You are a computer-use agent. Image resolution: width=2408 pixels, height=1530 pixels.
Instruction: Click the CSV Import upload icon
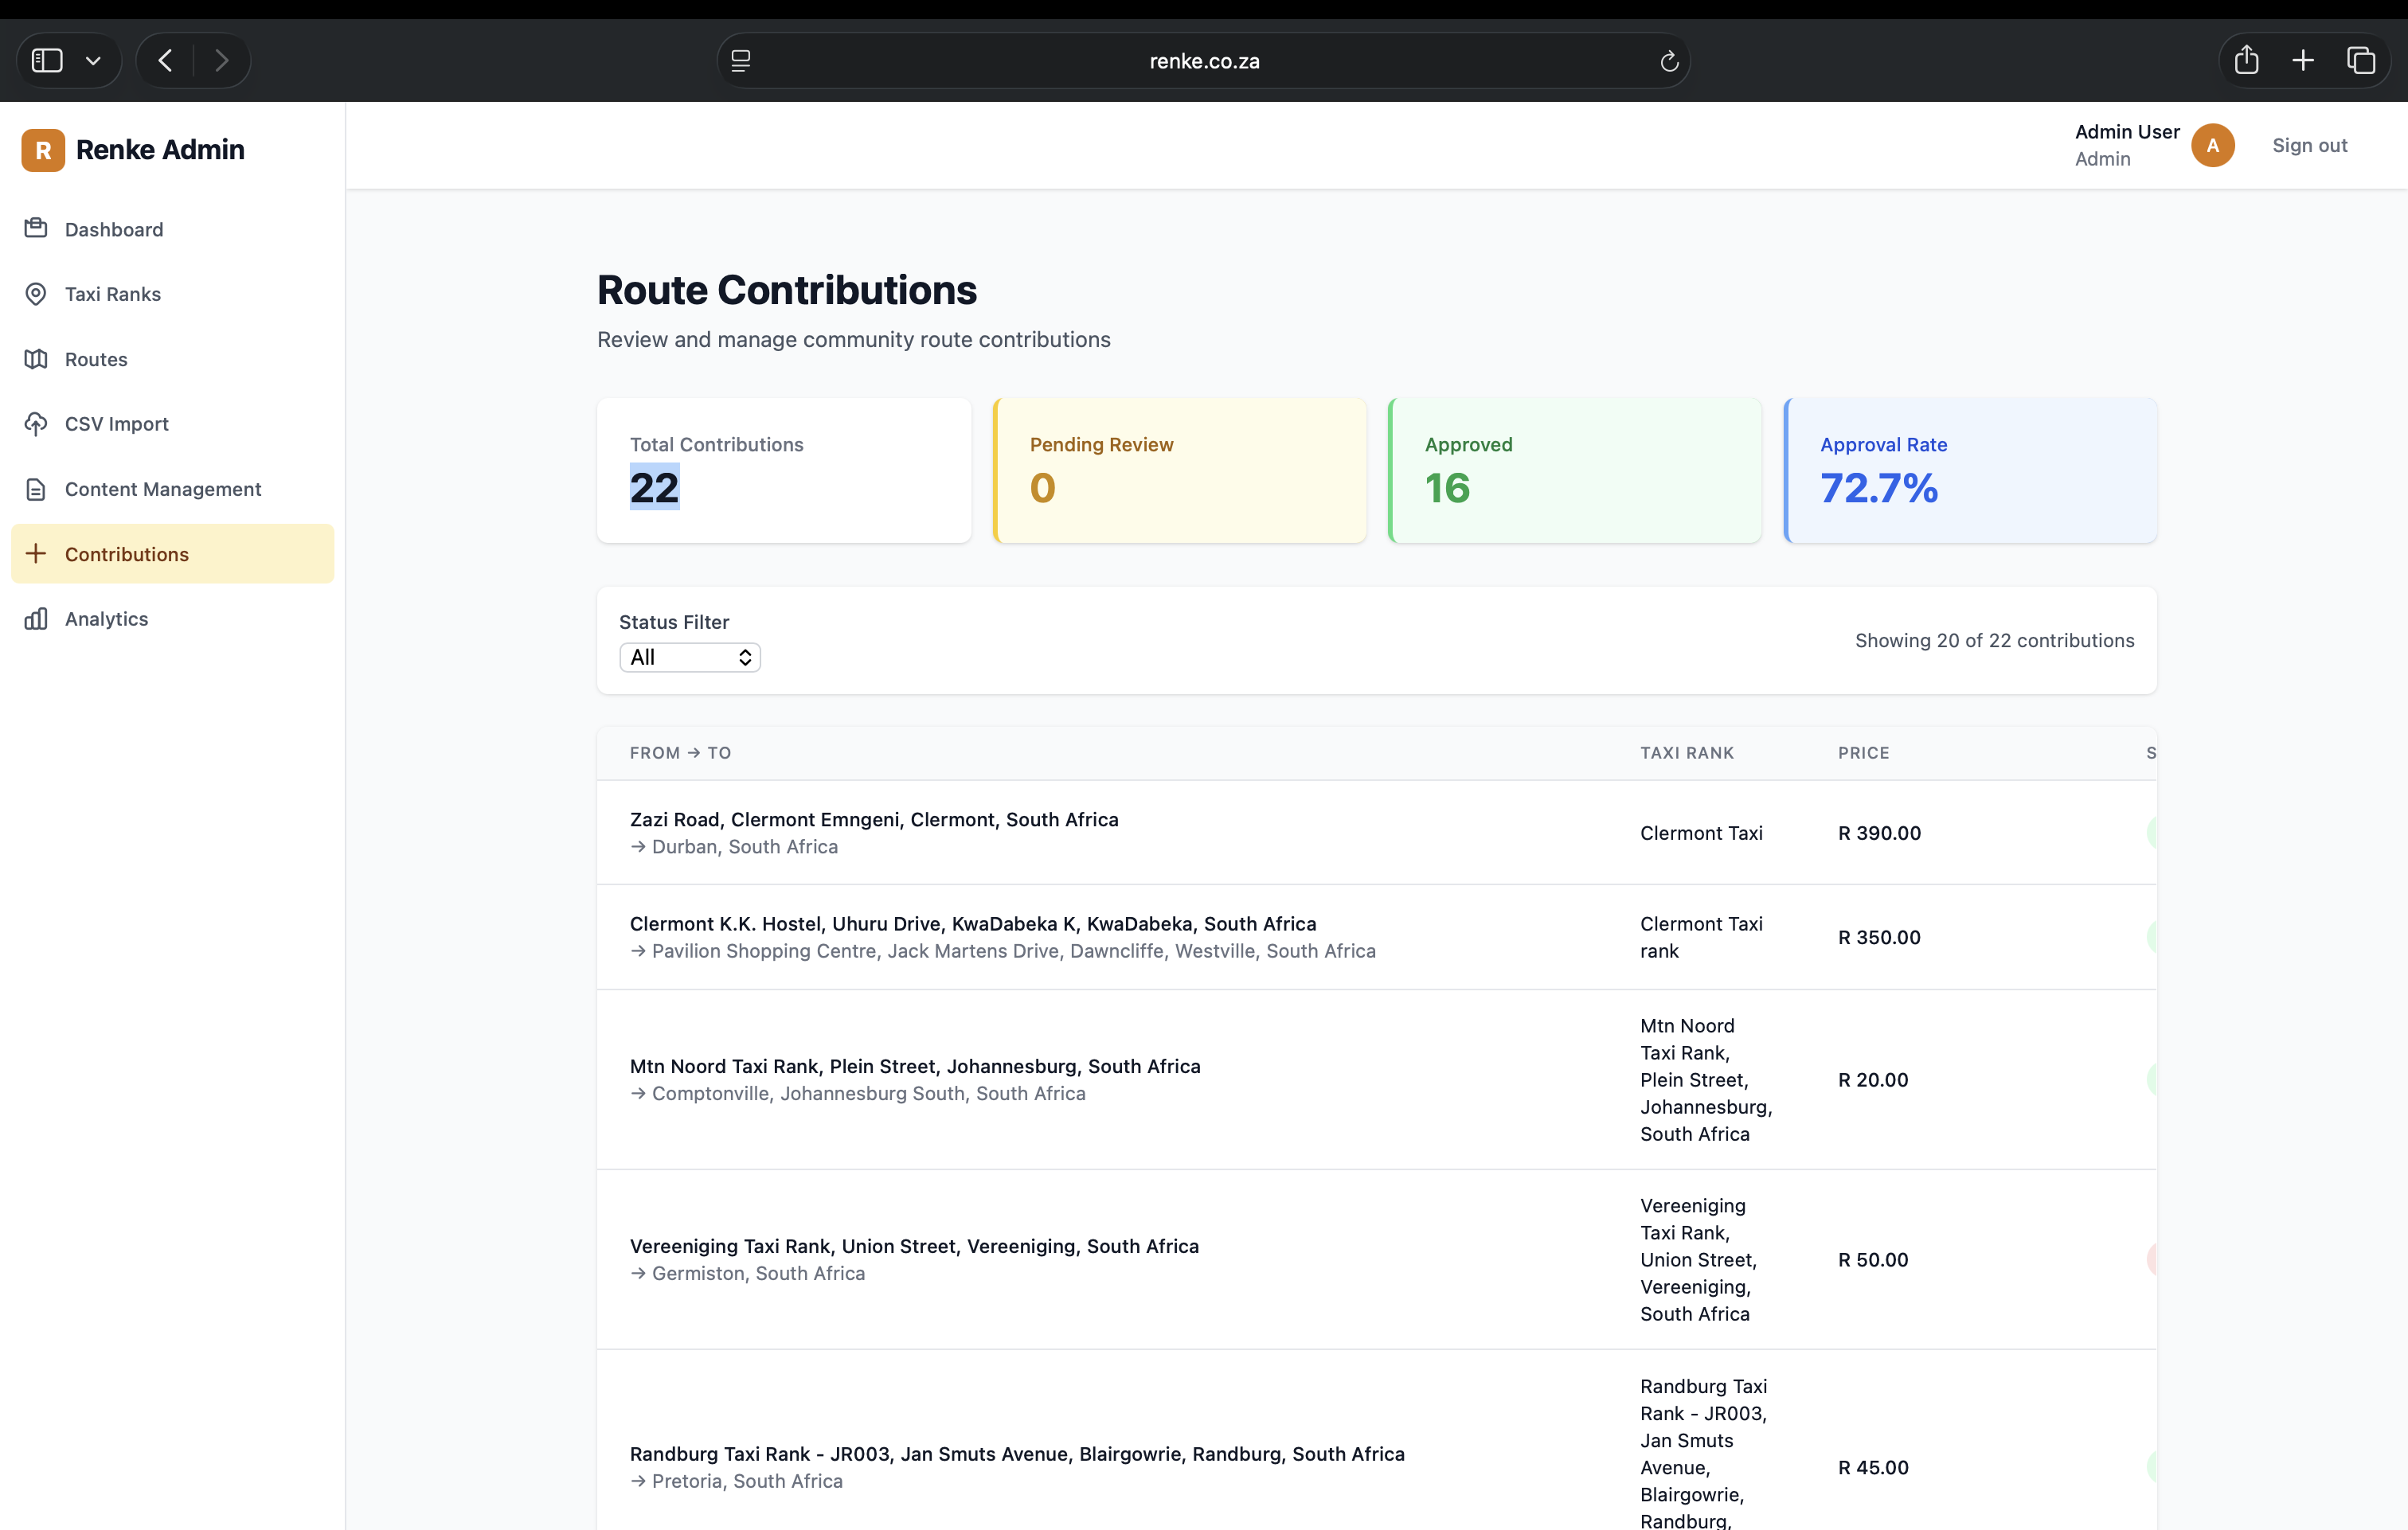click(36, 423)
